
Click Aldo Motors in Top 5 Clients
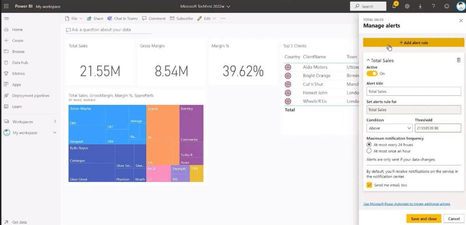[315, 67]
